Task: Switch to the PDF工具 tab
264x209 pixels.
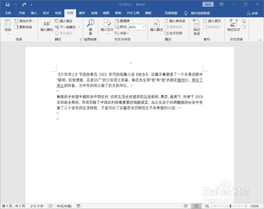Action: pyautogui.click(x=133, y=13)
